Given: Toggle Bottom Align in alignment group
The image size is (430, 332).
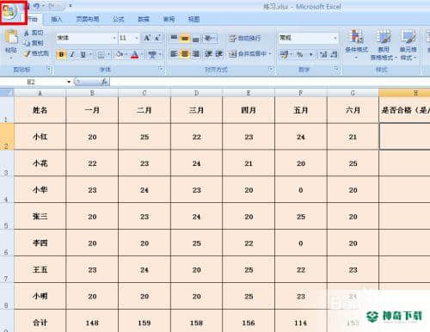Looking at the screenshot, I should pos(196,38).
